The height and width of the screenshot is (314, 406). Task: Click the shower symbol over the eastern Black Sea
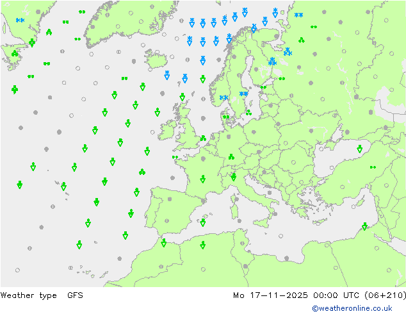pyautogui.click(x=360, y=149)
